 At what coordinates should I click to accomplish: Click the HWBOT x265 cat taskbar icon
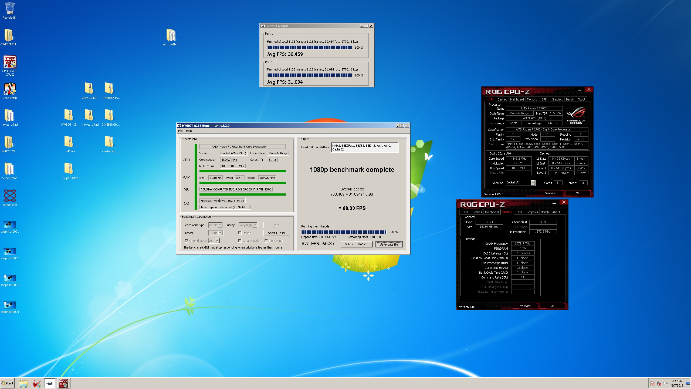(50, 383)
